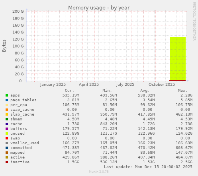
Task: Click cache min value 843.20M
Action: coord(108,124)
